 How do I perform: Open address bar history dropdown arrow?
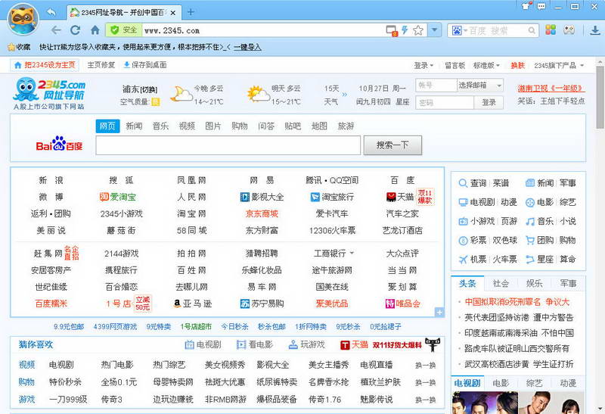(434, 30)
